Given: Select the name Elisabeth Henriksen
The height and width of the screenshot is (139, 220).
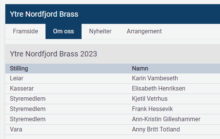Looking at the screenshot, I should (x=159, y=88).
